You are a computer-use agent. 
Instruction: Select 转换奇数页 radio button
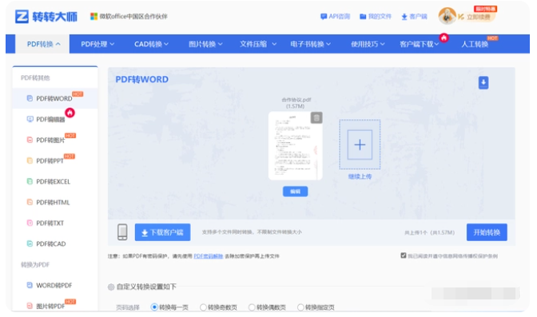click(x=203, y=307)
